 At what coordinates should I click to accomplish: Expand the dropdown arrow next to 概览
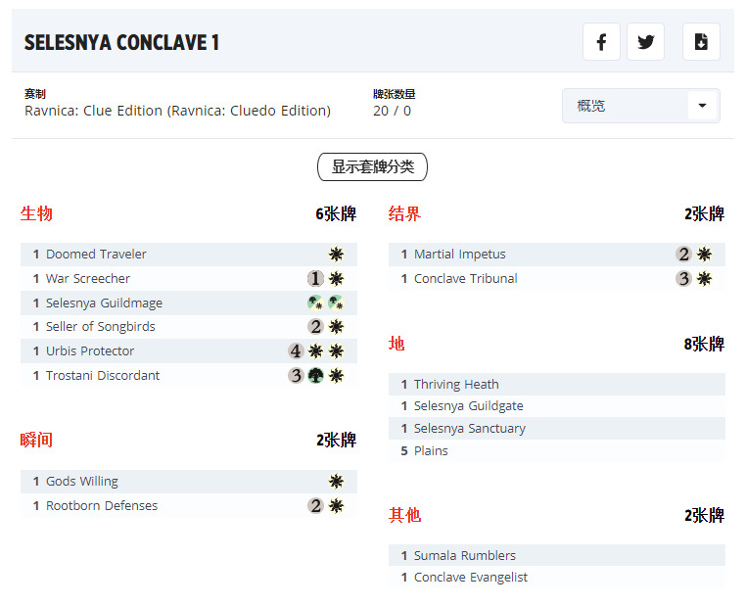tap(702, 106)
